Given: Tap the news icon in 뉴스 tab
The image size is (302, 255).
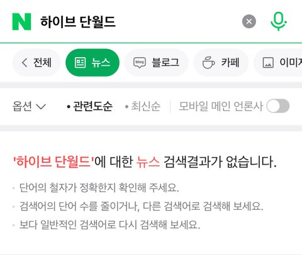Looking at the screenshot, I should (80, 63).
